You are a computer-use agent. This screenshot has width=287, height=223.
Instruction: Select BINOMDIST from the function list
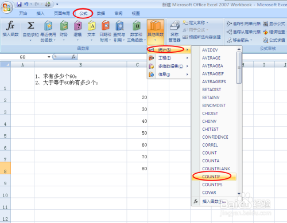click(214, 105)
